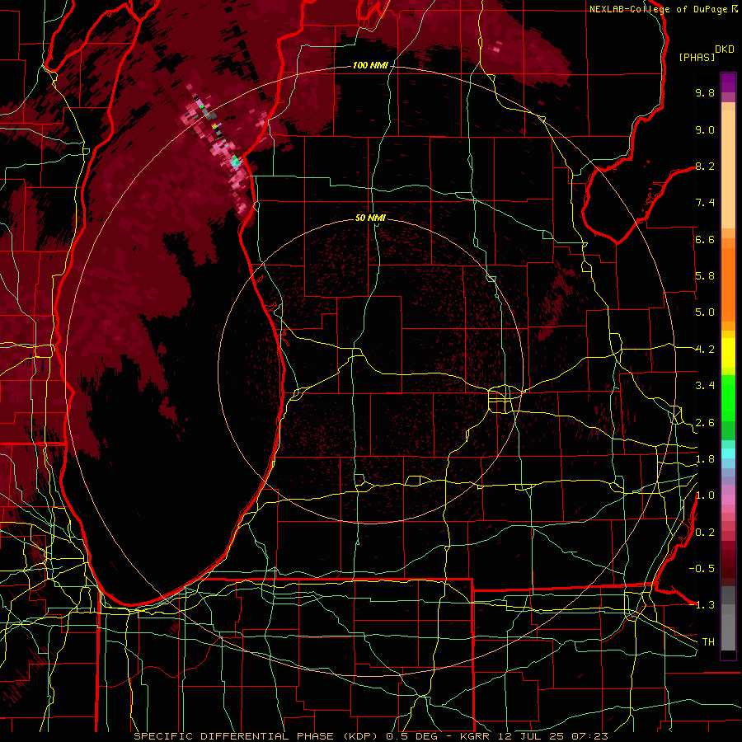Click the KGRR radar site identifier
This screenshot has width=742, height=742.
[x=476, y=736]
